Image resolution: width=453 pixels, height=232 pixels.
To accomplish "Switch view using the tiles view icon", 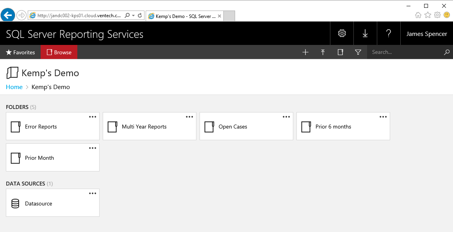I will point(340,52).
